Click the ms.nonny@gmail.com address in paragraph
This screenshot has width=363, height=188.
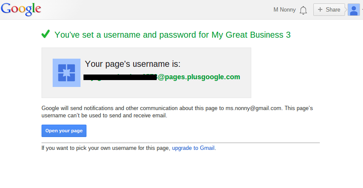tap(253, 108)
